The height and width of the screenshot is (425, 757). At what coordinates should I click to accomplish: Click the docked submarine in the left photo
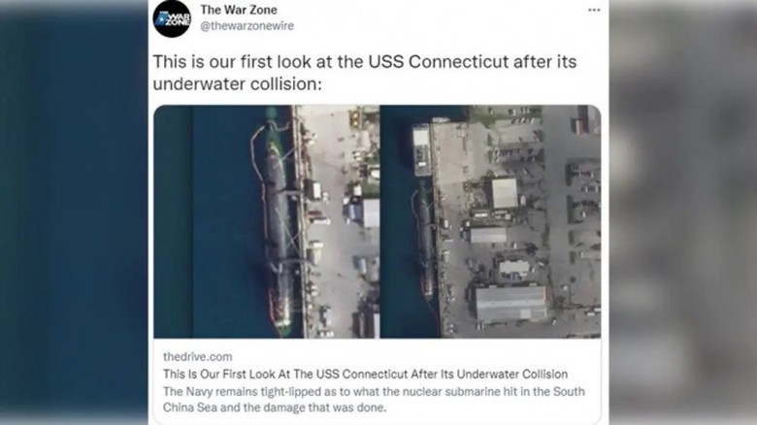click(x=278, y=227)
